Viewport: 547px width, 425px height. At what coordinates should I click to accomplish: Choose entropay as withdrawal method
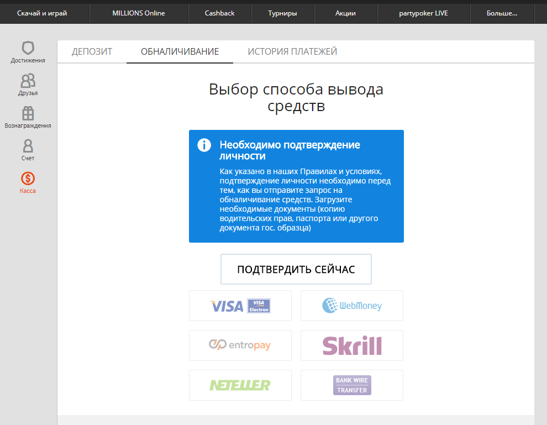(240, 345)
